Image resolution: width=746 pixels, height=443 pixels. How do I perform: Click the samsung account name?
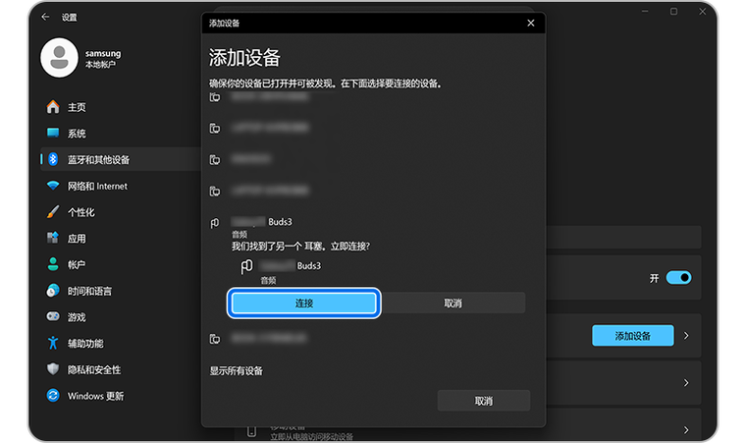click(x=103, y=53)
